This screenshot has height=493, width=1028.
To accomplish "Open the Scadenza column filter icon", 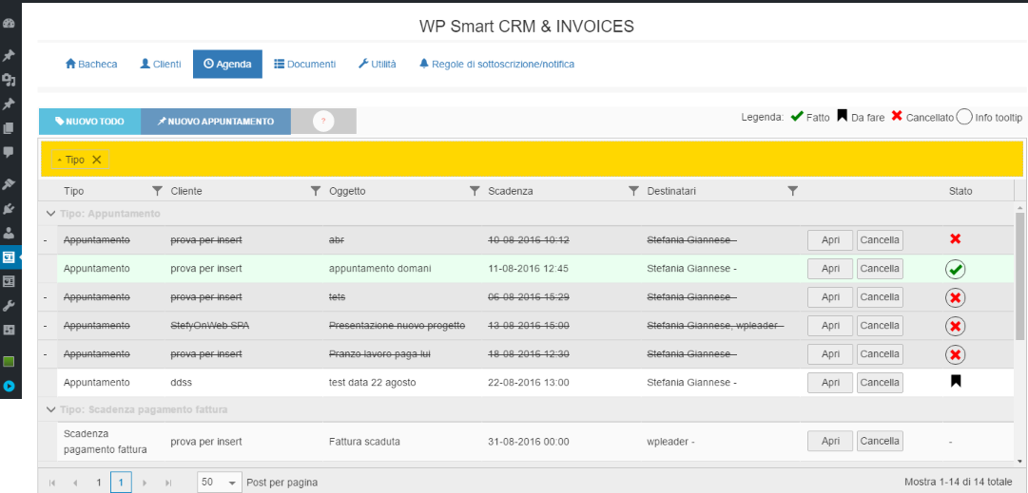I will [x=633, y=191].
